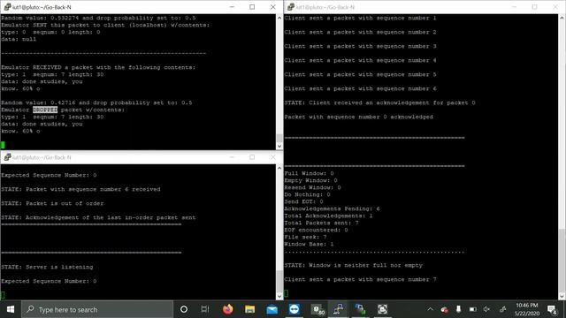Screen dimensions: 566x318
Task: Open the Windows Start menu
Action: pos(11,309)
